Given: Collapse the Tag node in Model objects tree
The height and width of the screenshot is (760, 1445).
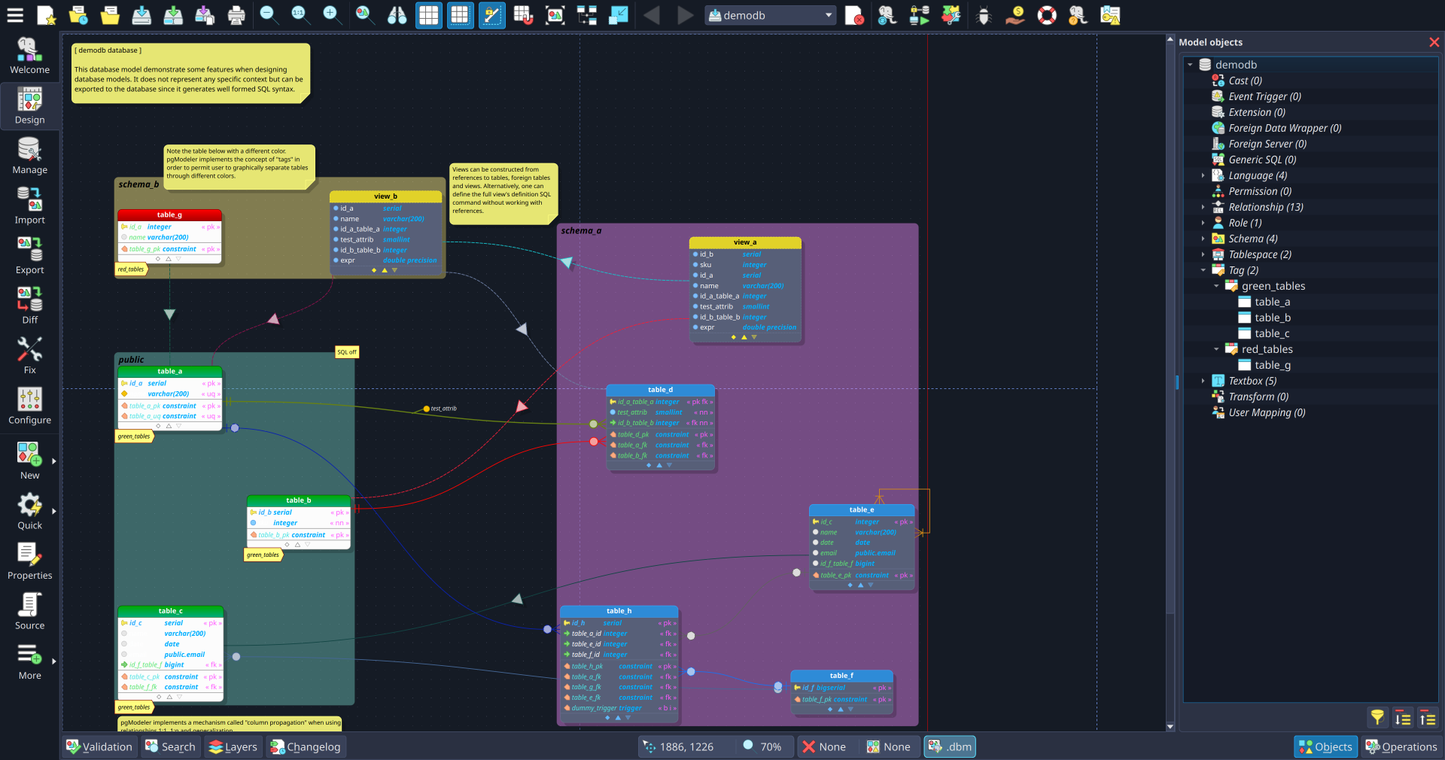Looking at the screenshot, I should pos(1203,270).
